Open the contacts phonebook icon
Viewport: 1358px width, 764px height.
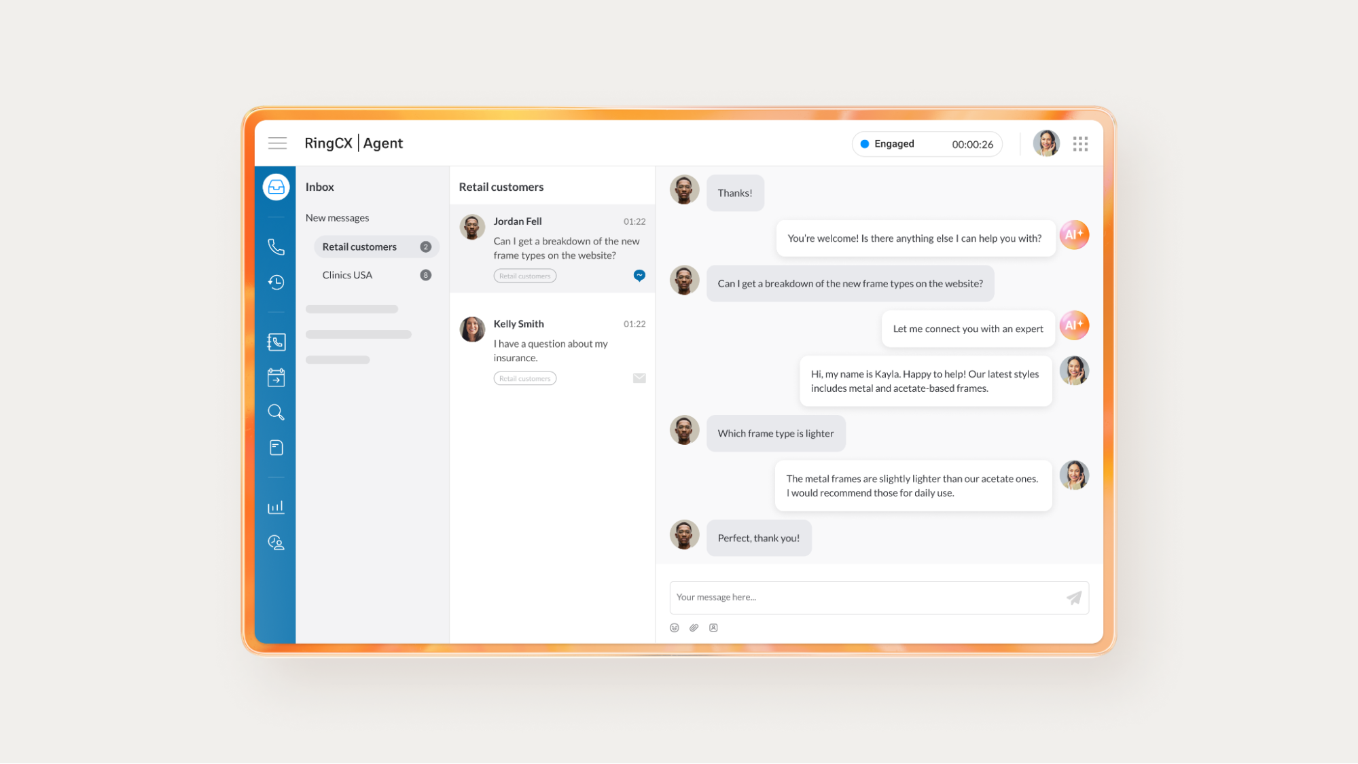click(x=276, y=342)
